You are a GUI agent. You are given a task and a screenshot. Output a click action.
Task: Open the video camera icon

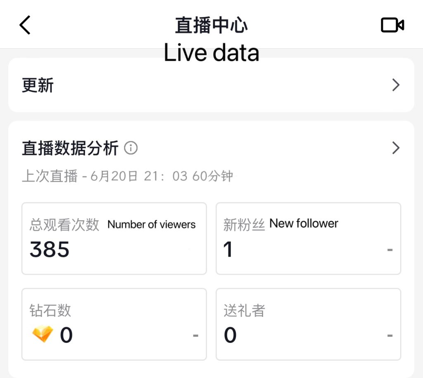coord(392,25)
